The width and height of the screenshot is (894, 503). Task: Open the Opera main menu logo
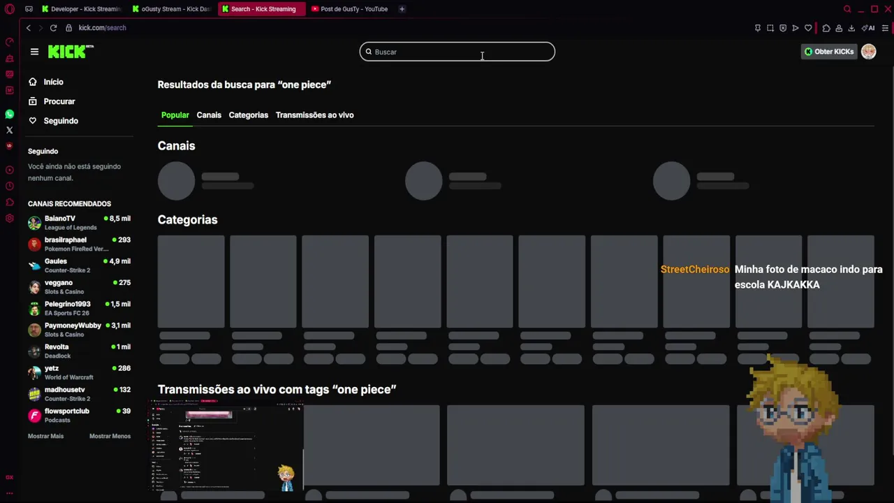pyautogui.click(x=10, y=9)
